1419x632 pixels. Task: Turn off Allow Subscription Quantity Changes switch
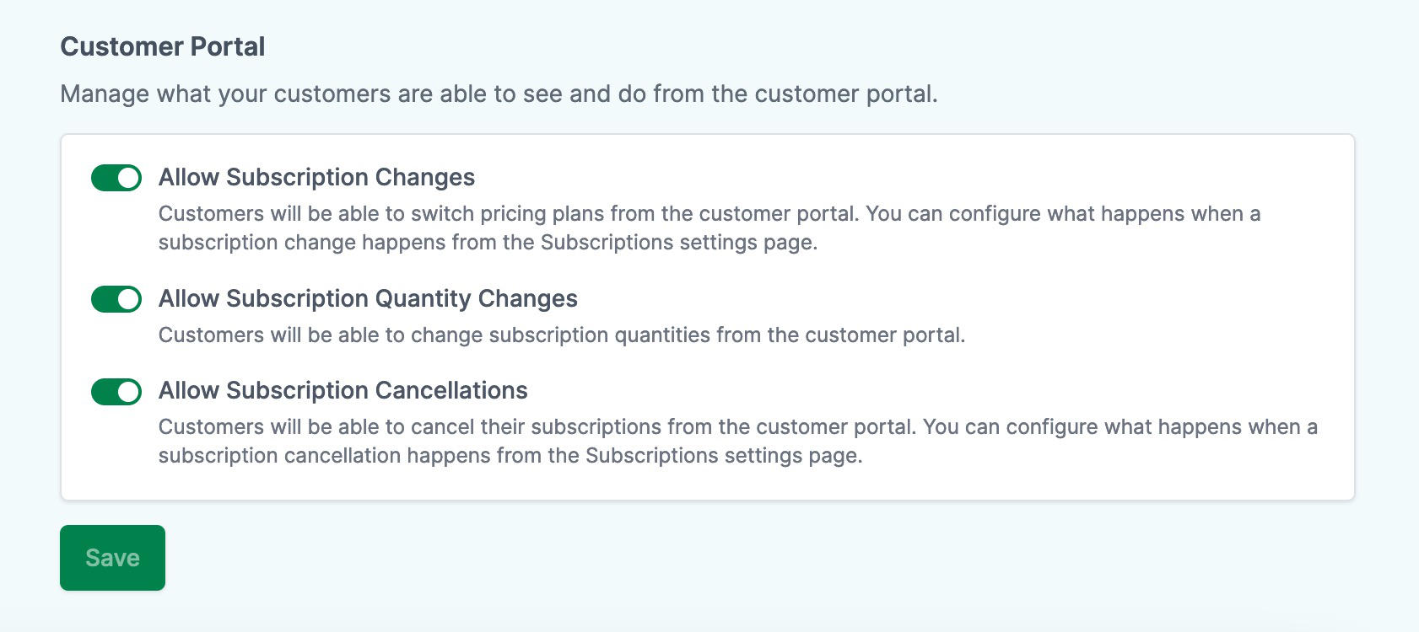point(116,299)
